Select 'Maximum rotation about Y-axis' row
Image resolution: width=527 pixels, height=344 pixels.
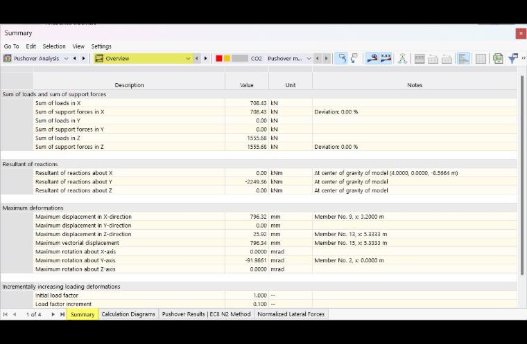(259, 260)
